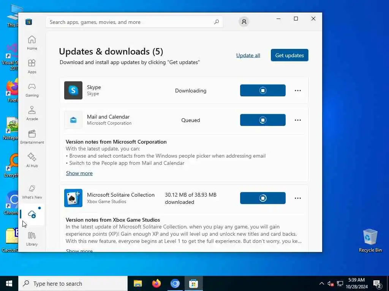Screen dimensions: 389x291
Task: Open more options for Solitaire Collection
Action: pyautogui.click(x=298, y=198)
